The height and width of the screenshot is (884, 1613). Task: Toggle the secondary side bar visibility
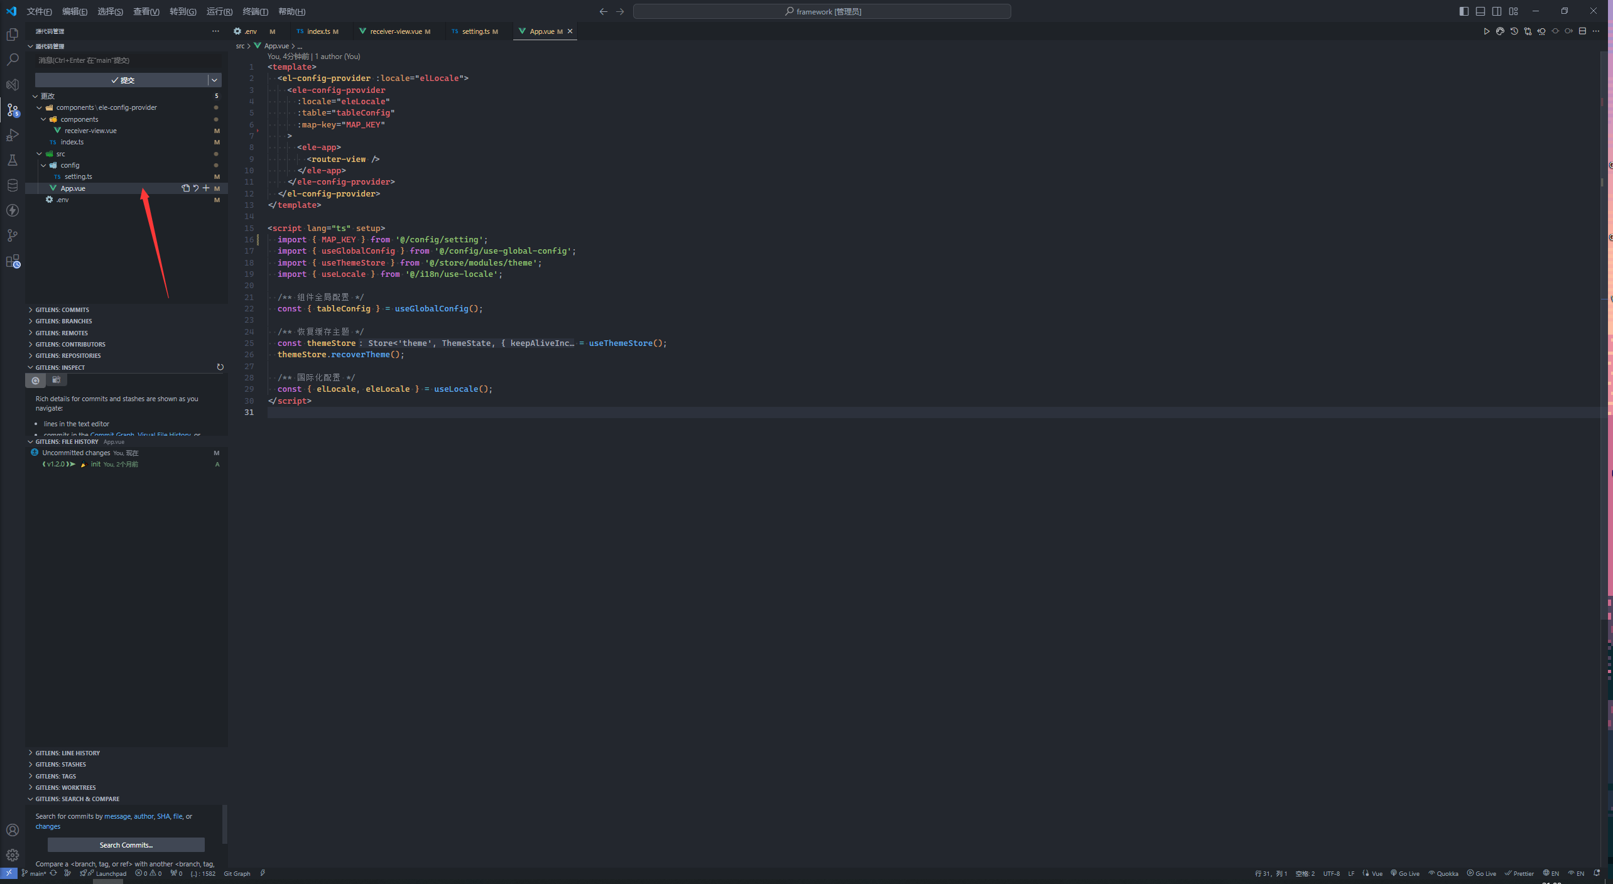[x=1497, y=11]
